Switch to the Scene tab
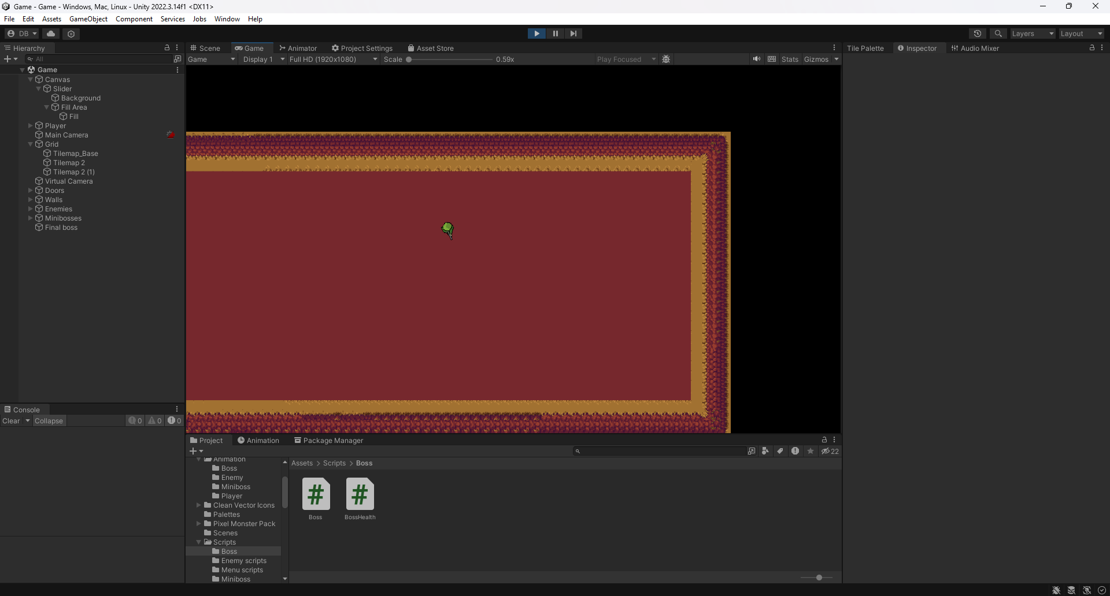This screenshot has width=1110, height=596. pos(205,48)
